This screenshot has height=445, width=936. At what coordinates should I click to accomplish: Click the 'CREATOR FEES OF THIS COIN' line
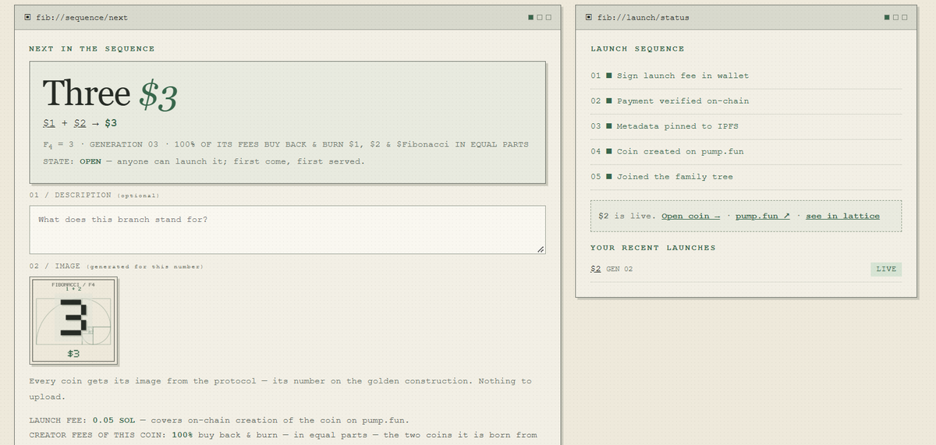click(283, 434)
